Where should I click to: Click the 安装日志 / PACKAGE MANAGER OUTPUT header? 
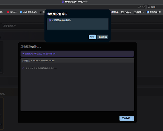tap(77, 61)
